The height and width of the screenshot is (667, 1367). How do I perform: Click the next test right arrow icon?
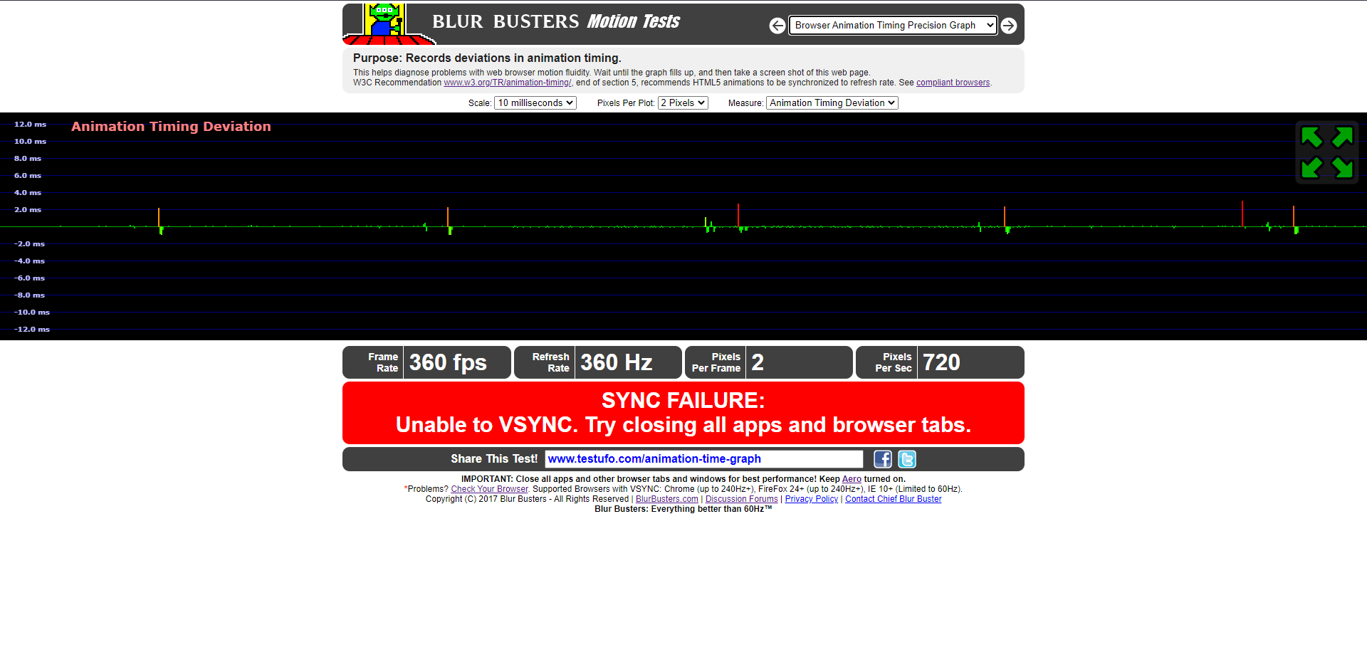coord(1009,26)
